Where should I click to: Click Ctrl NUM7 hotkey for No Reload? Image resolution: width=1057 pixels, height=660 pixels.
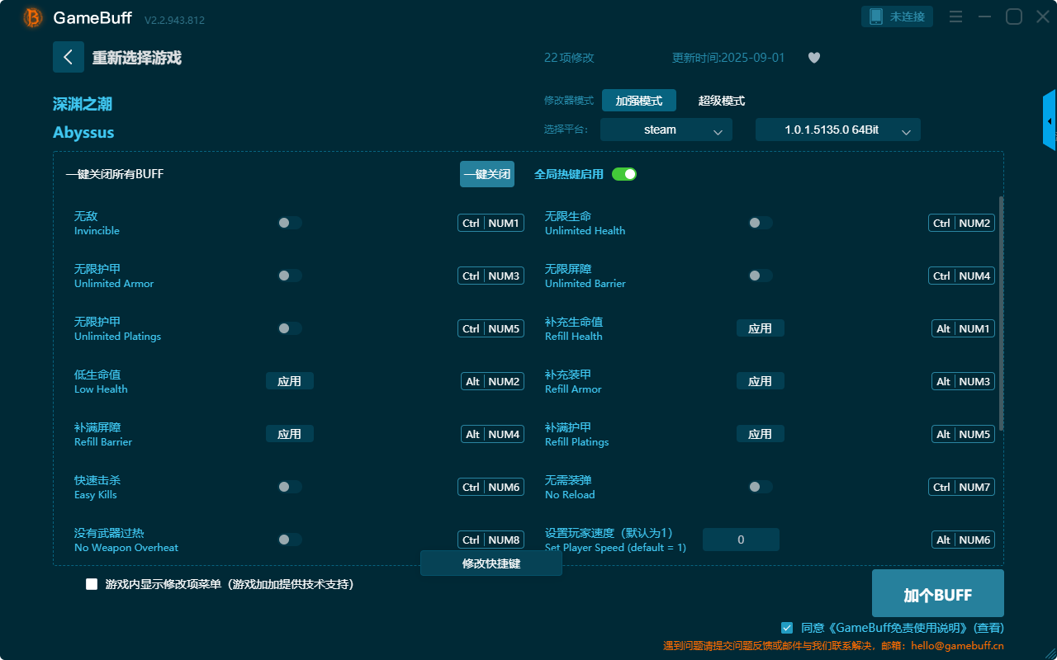[x=962, y=487]
